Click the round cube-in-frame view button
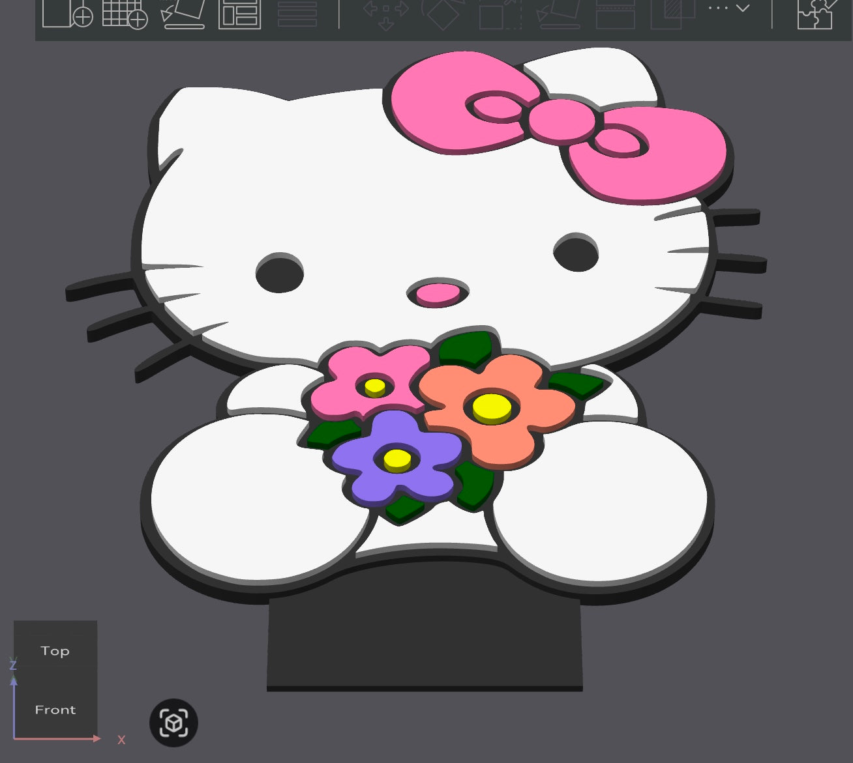The image size is (853, 763). point(173,723)
